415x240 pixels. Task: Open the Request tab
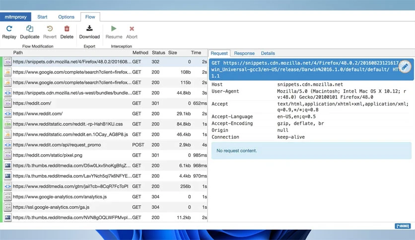point(219,53)
